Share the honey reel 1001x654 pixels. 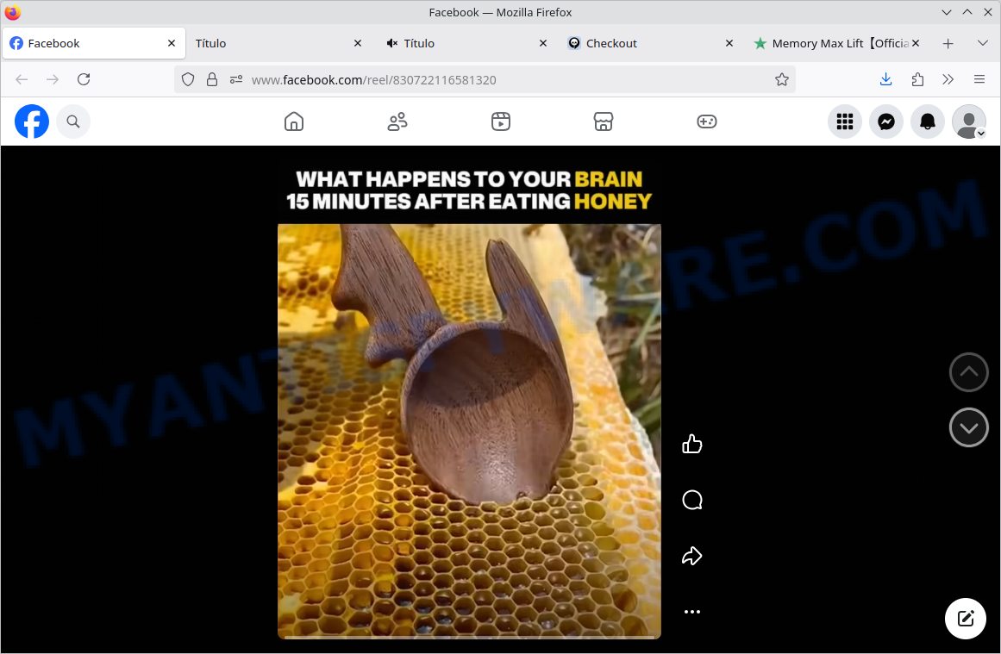coord(691,556)
